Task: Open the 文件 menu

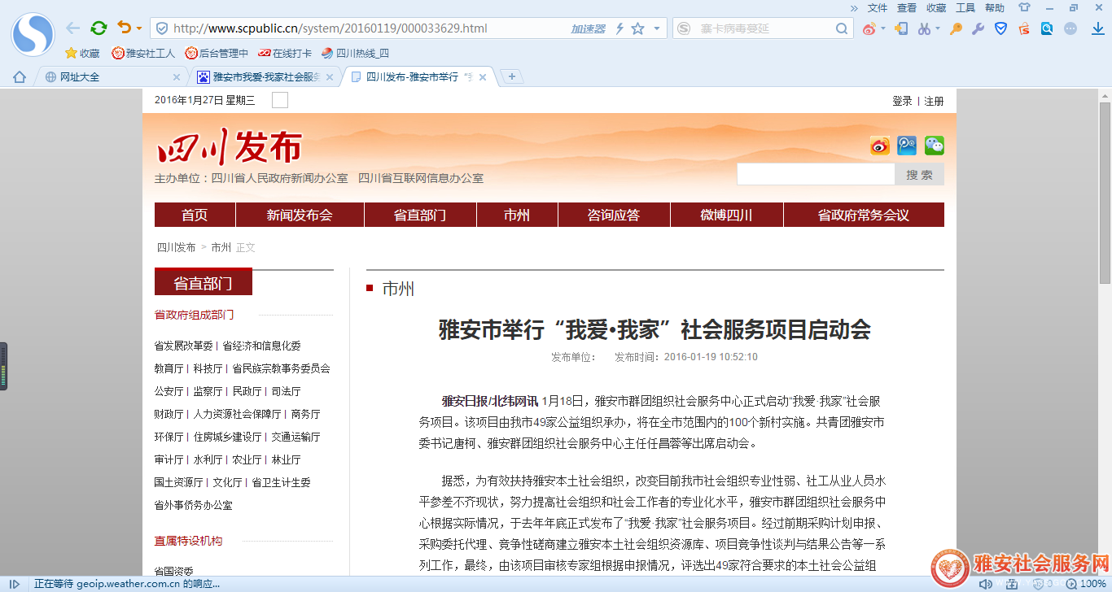Action: (x=878, y=8)
